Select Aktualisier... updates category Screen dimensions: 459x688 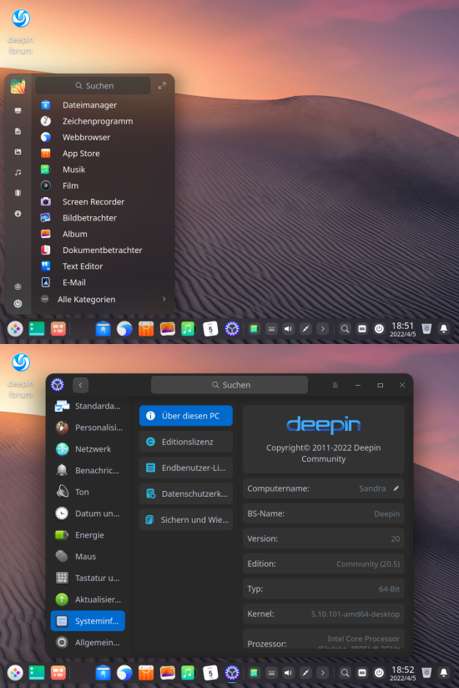88,599
